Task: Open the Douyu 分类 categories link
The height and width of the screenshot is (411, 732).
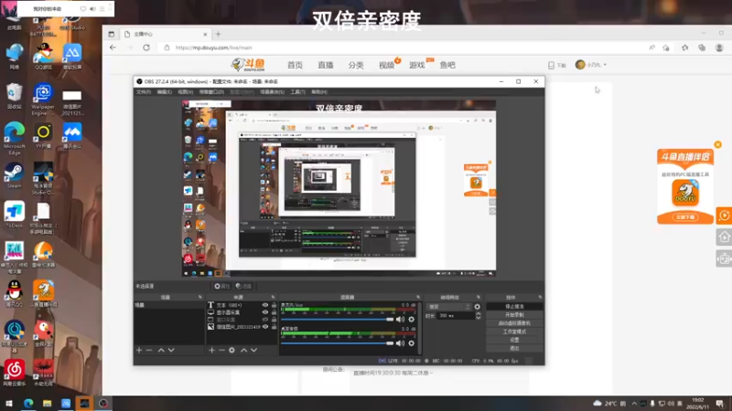Action: [x=356, y=65]
